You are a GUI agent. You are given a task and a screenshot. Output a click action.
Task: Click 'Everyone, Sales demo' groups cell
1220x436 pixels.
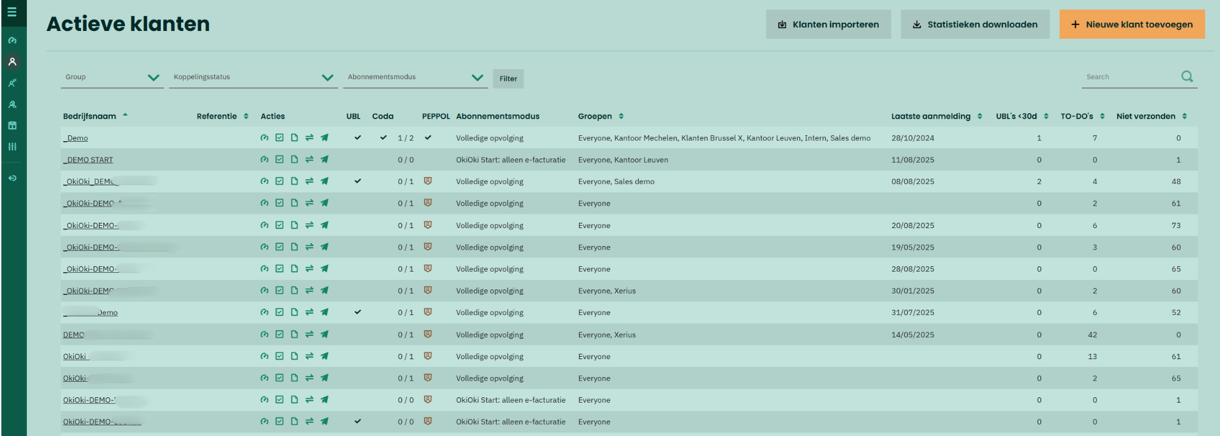click(x=616, y=182)
